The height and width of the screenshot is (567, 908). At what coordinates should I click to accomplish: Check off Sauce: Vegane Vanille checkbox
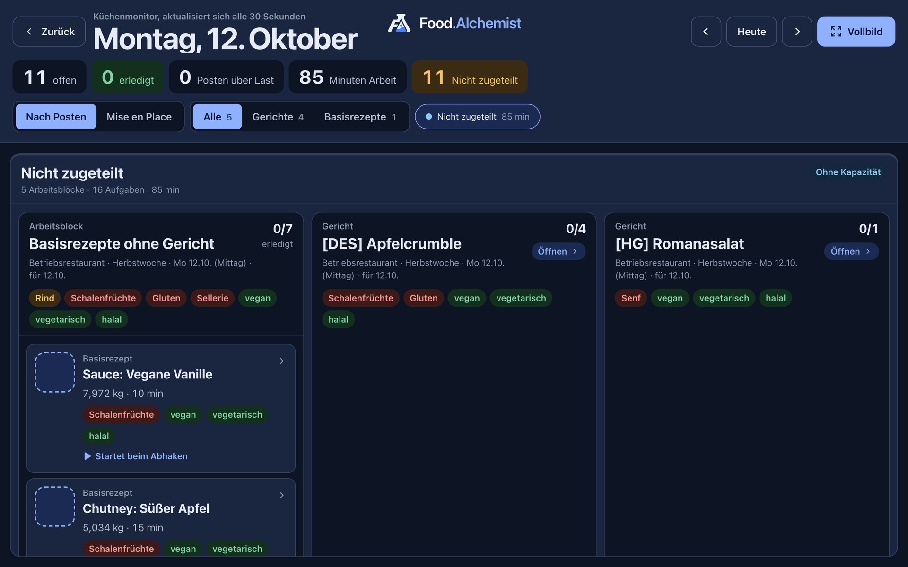(55, 372)
